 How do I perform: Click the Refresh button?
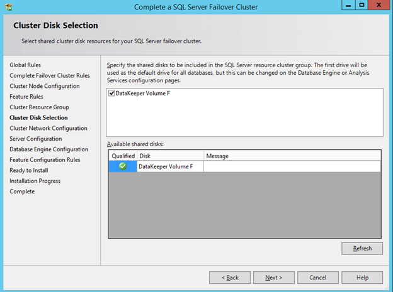point(362,248)
